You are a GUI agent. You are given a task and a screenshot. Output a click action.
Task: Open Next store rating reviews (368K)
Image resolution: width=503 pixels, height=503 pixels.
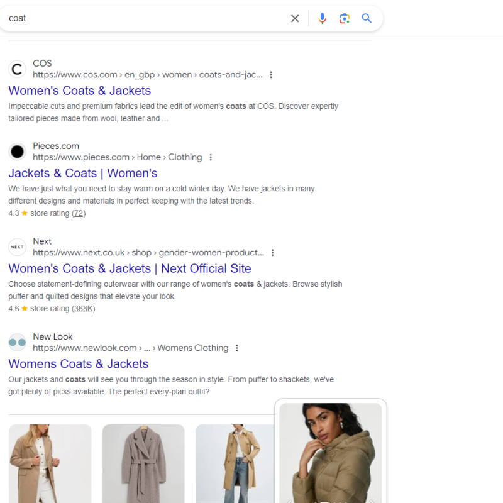tap(84, 309)
